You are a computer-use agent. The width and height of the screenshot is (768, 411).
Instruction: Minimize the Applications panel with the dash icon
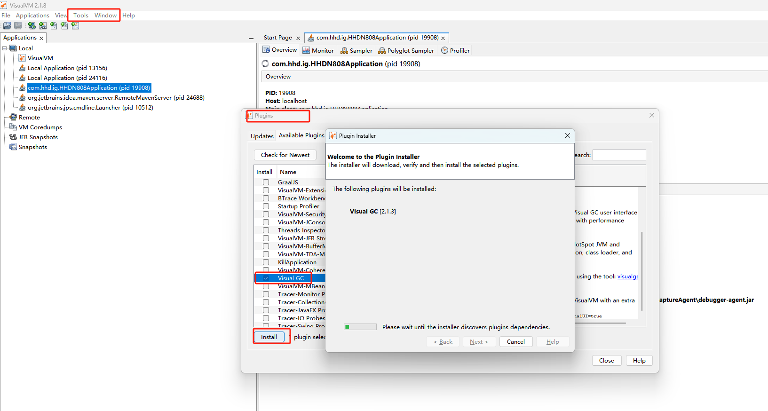[x=251, y=38]
